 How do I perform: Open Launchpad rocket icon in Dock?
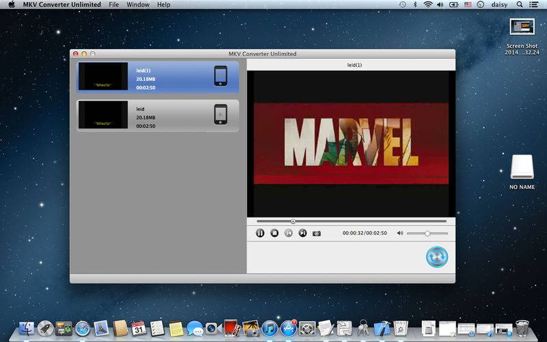(45, 329)
